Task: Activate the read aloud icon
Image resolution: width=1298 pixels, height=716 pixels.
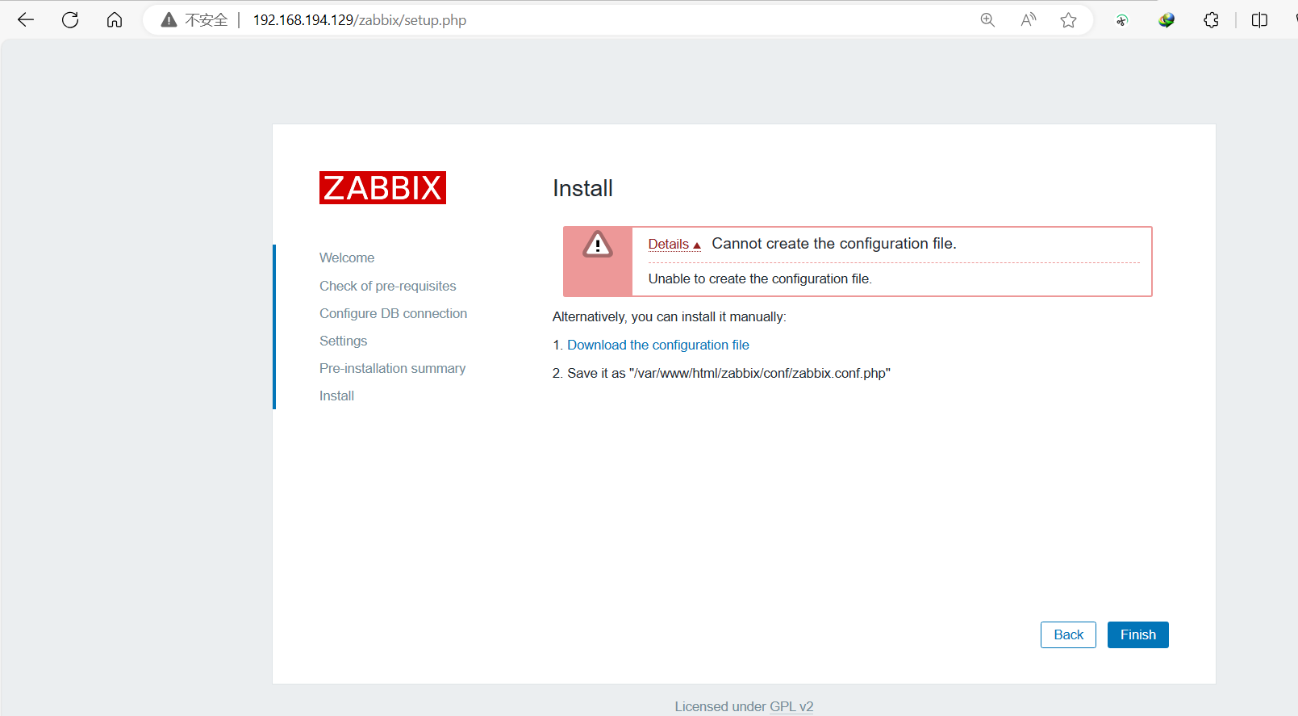Action: pyautogui.click(x=1028, y=20)
